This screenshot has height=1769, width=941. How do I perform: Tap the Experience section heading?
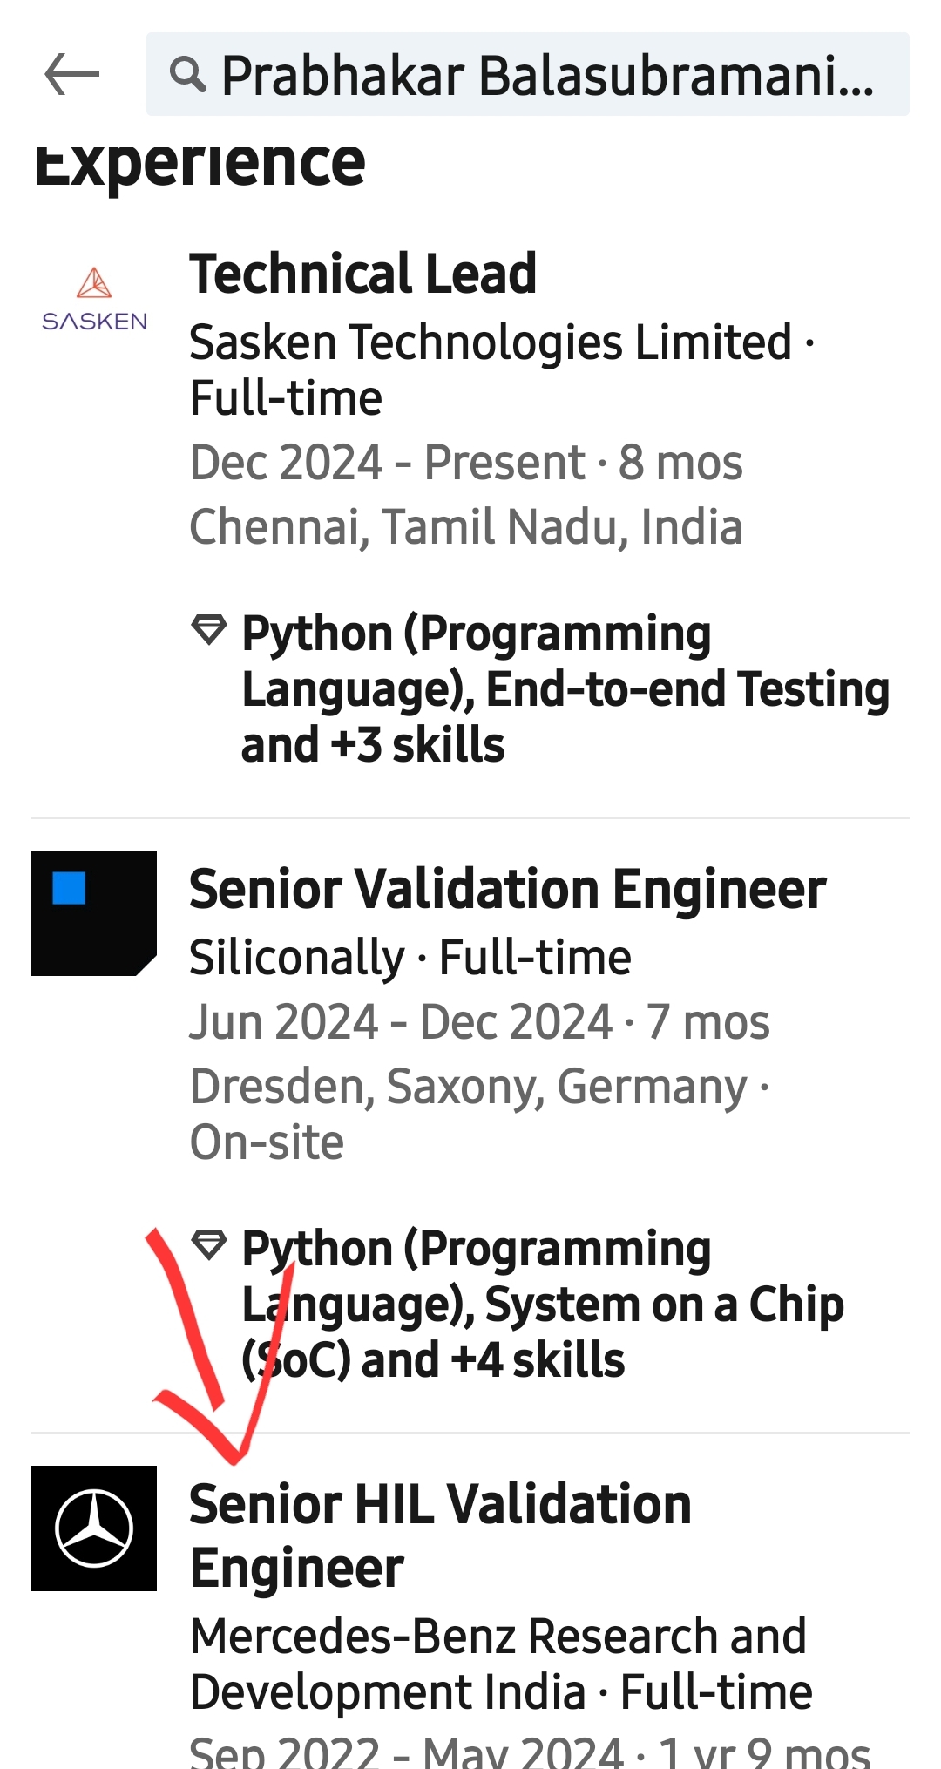tap(200, 162)
